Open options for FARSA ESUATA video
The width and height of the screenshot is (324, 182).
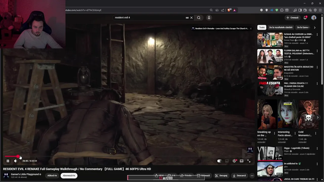pyautogui.click(x=317, y=84)
